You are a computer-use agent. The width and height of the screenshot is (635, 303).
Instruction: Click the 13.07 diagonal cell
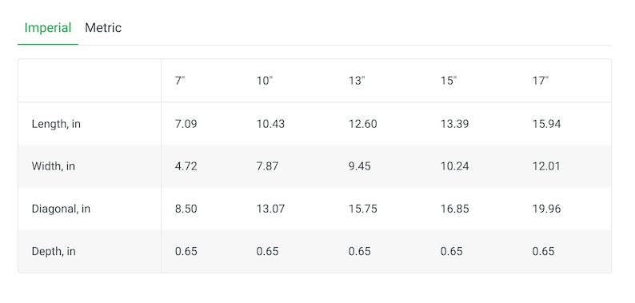point(270,209)
